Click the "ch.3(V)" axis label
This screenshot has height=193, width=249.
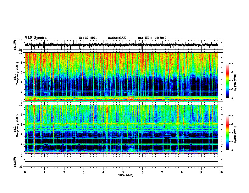pos(15,162)
